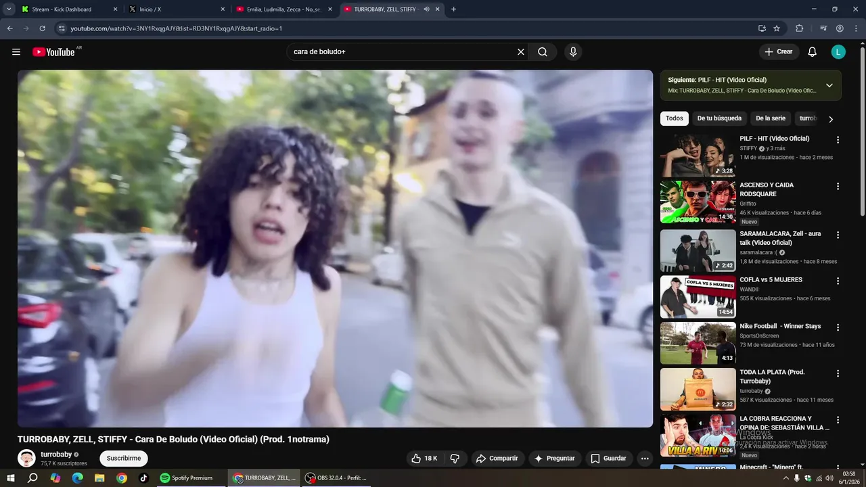
Task: Open COFLA vs 5 MUJERES title
Action: pyautogui.click(x=771, y=280)
